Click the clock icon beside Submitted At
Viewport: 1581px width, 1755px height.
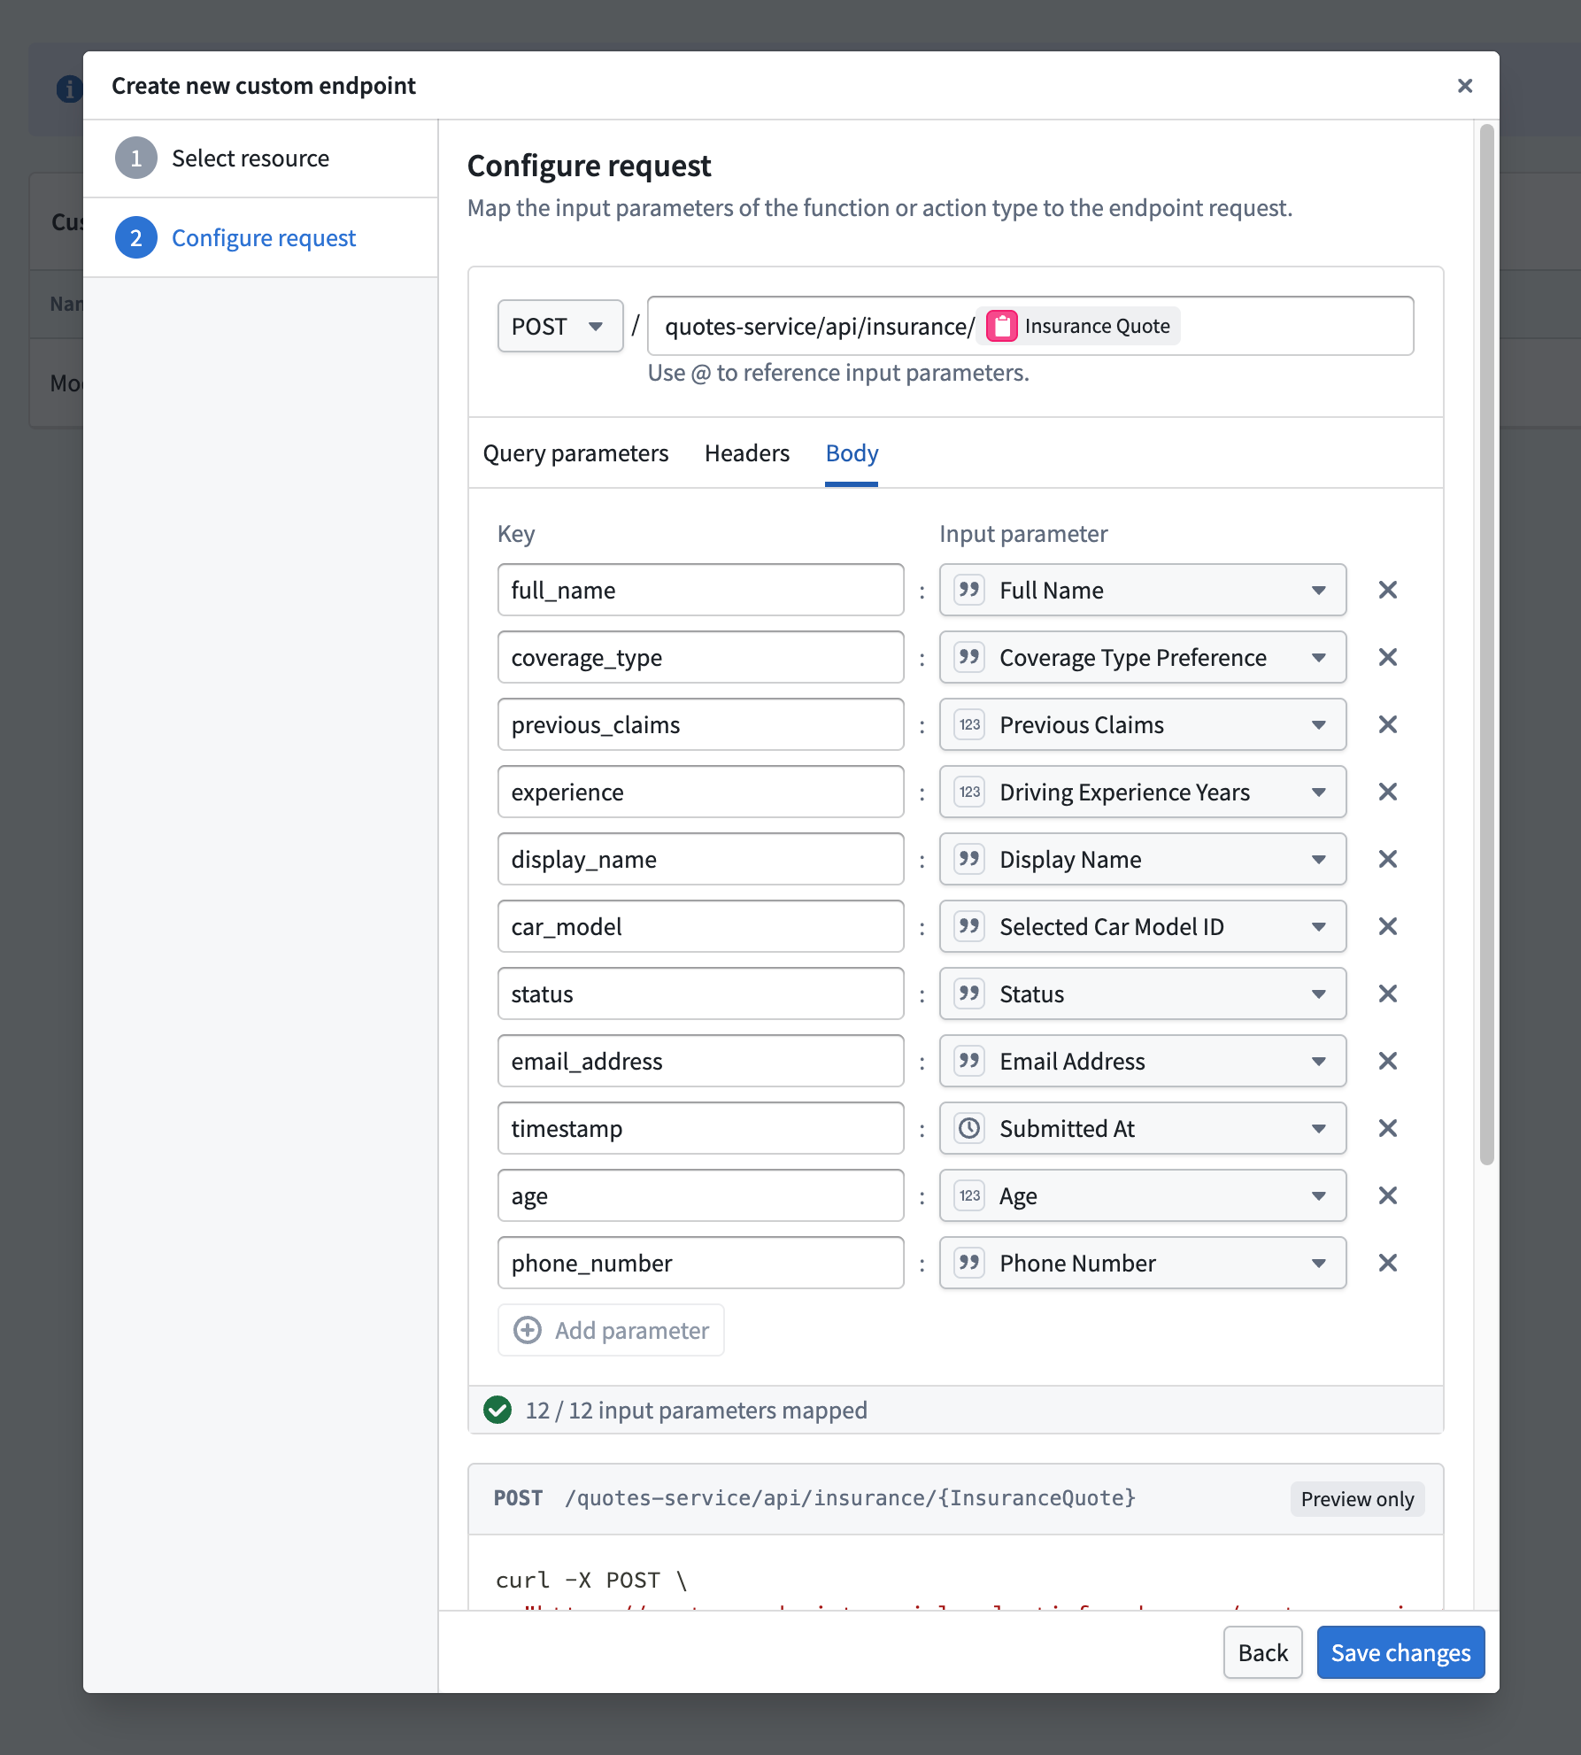(x=969, y=1128)
